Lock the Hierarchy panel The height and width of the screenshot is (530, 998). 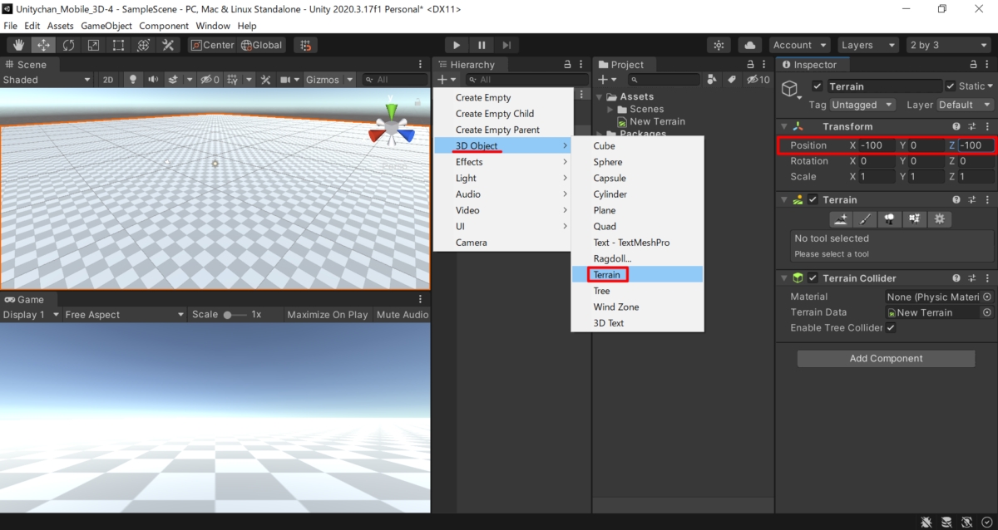(x=568, y=64)
